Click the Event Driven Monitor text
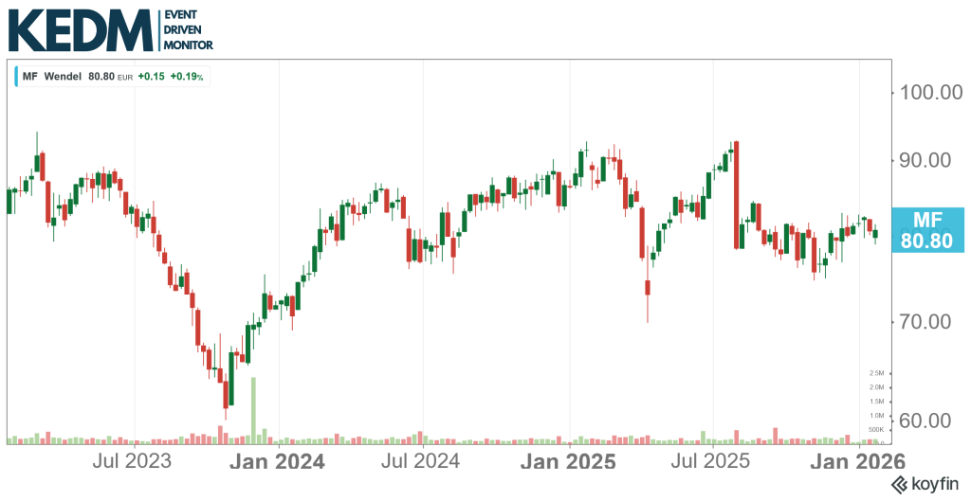The image size is (971, 501). click(188, 31)
